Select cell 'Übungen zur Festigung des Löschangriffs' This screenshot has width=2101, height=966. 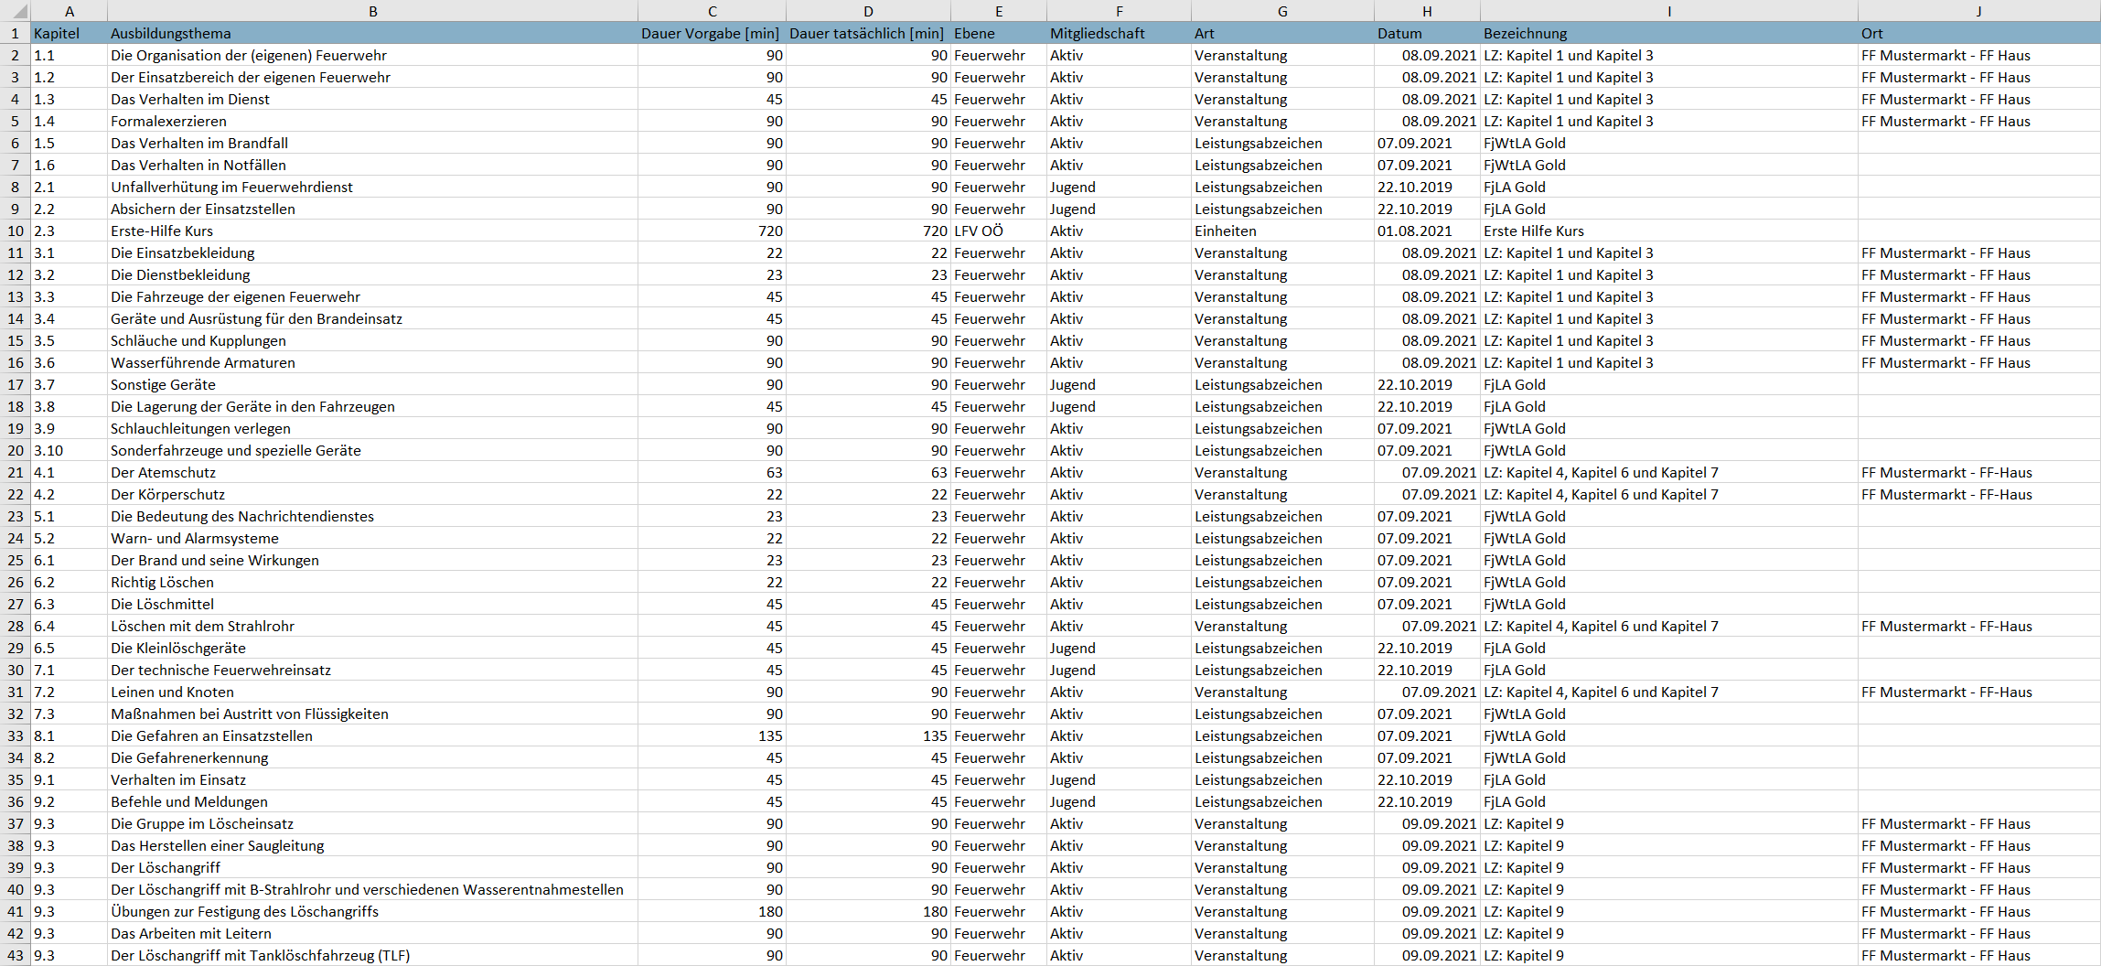tap(372, 911)
